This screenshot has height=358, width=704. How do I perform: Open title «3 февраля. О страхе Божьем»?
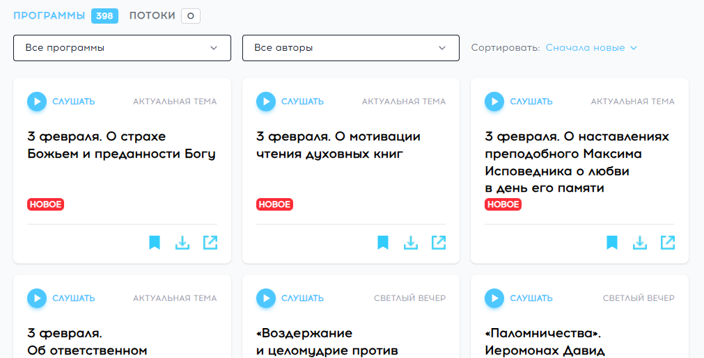click(x=121, y=145)
